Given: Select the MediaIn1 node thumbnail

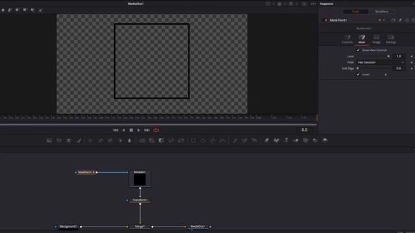Looking at the screenshot, I should 140,180.
